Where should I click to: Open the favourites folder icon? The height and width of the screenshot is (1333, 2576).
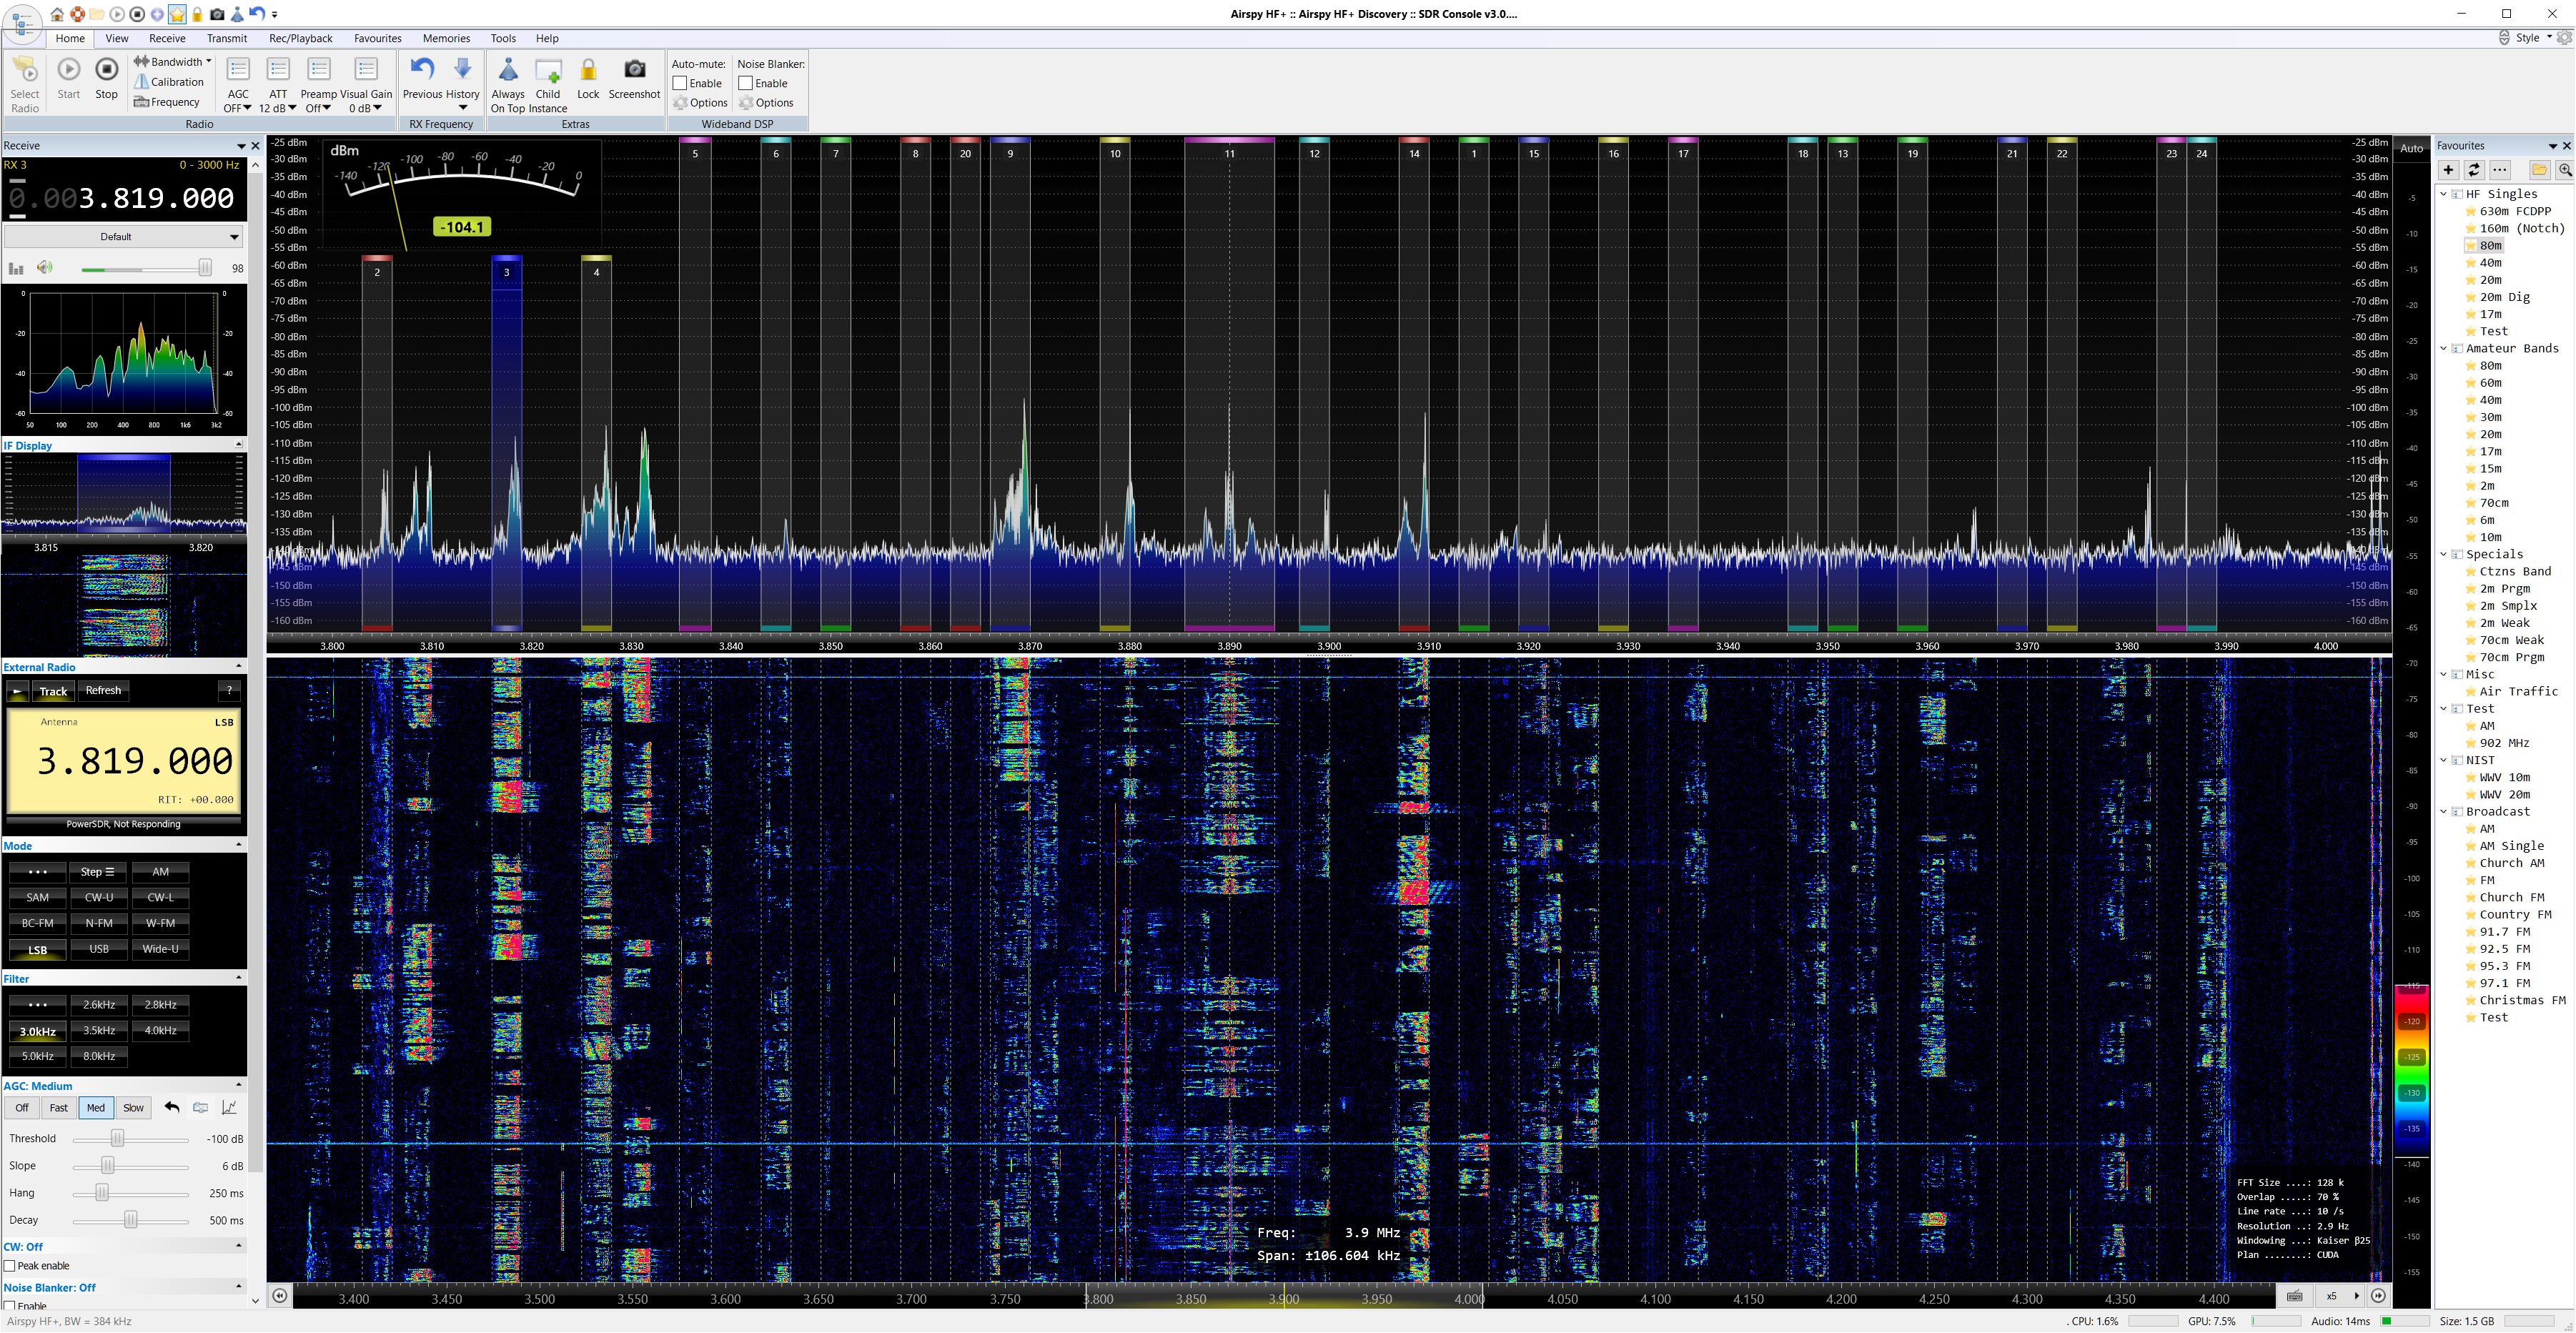click(2539, 170)
